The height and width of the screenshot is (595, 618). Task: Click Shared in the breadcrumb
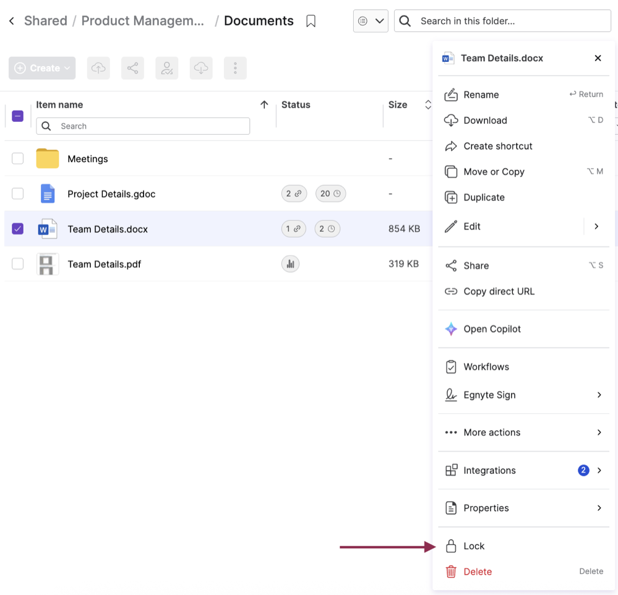[46, 21]
